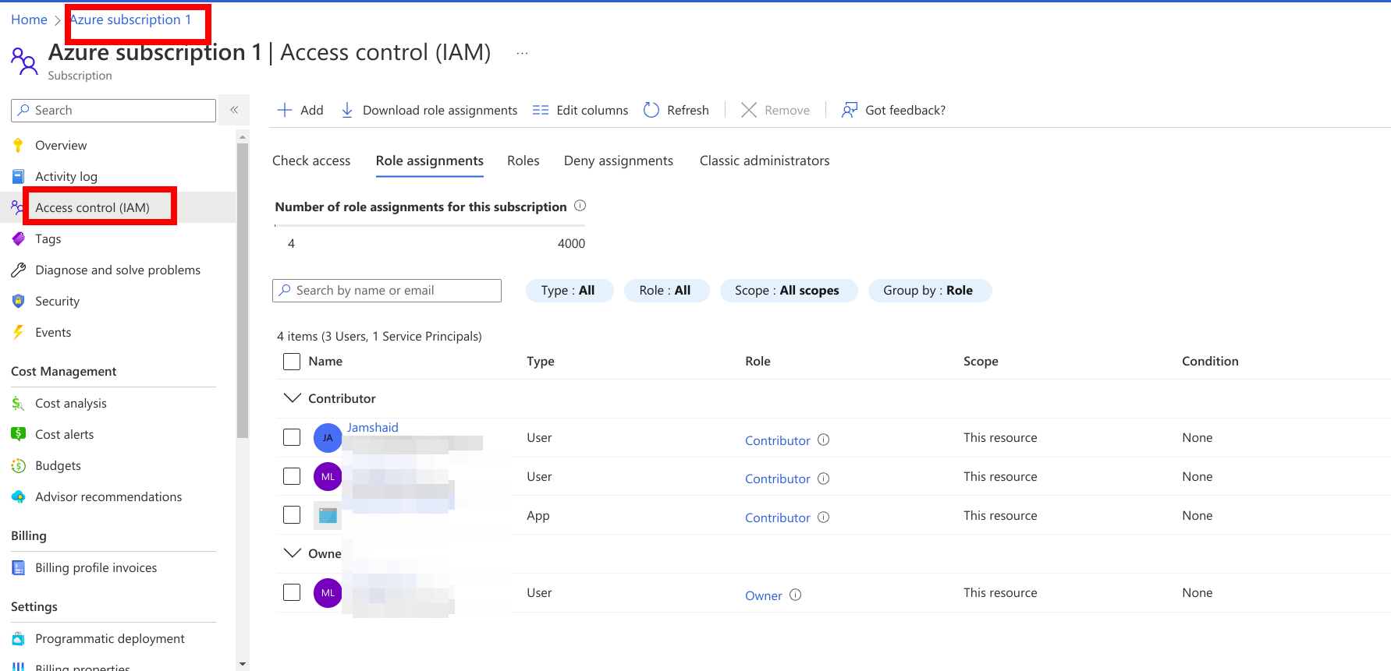Click the Cost analysis icon
This screenshot has width=1391, height=671.
click(x=18, y=403)
